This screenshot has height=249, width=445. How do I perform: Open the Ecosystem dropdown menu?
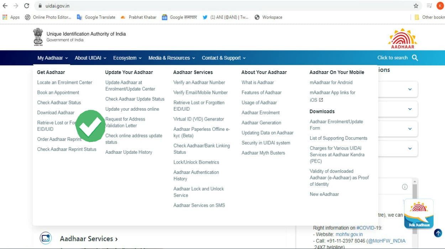(127, 58)
